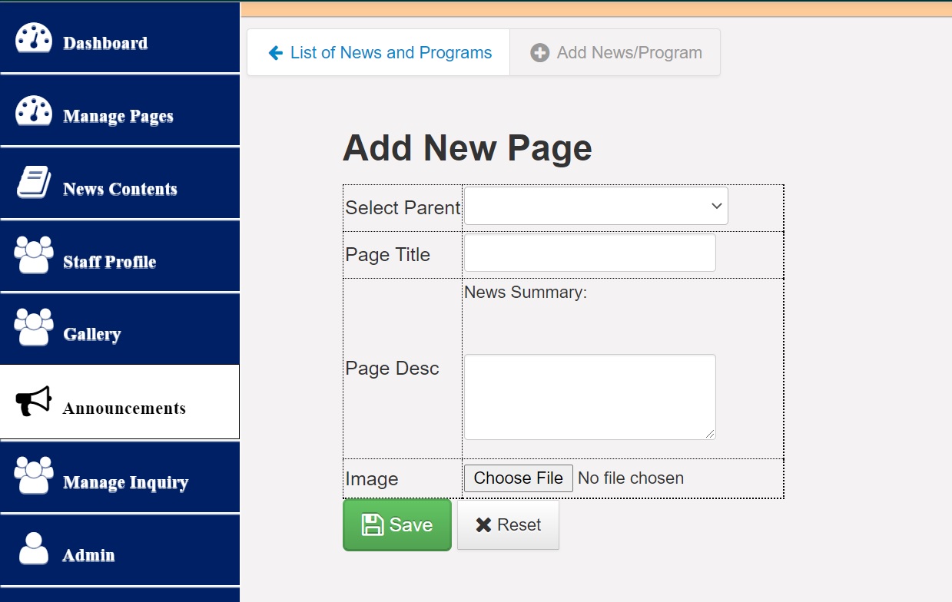The image size is (952, 602).
Task: Switch to List of News and Programs tab
Action: (x=376, y=52)
